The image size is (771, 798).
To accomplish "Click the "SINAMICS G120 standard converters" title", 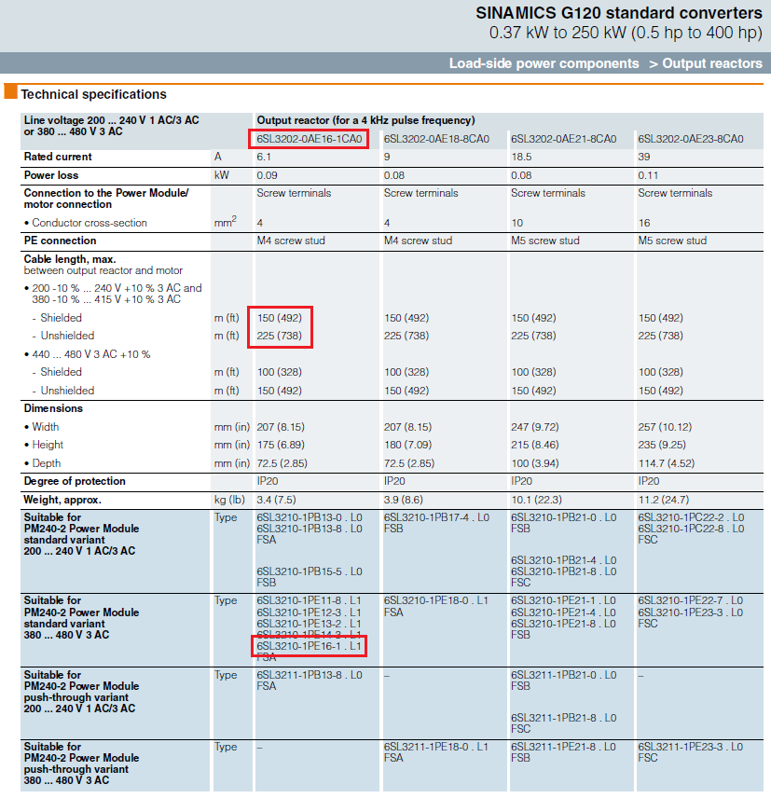I will (x=619, y=13).
